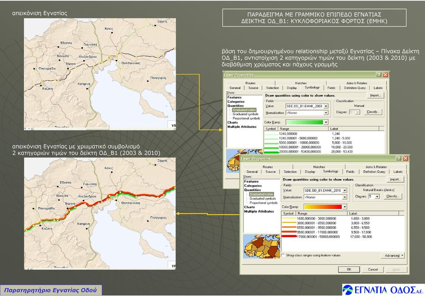Viewport: 425px width, 297px height.
Task: Open the Labels tab in the 2010 dialog
Action: click(398, 172)
